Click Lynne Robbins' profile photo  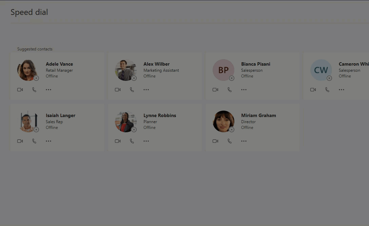point(126,121)
